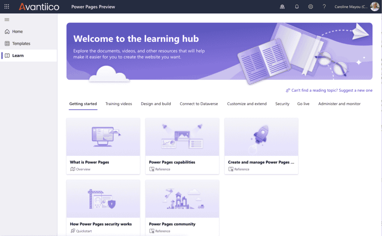
Task: Click castle thumbnail of community card
Action: (x=182, y=199)
